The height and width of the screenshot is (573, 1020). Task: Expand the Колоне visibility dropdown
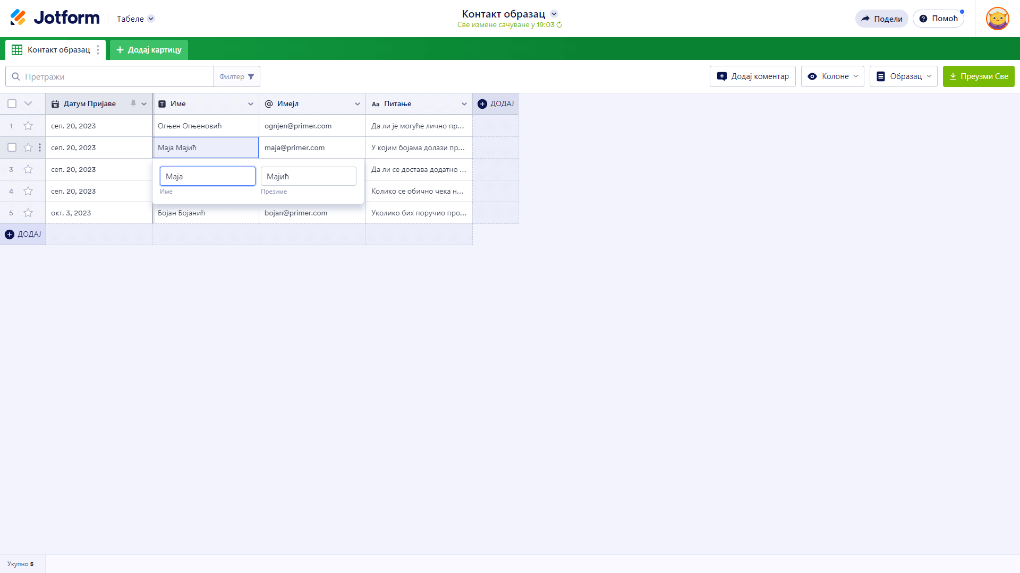[832, 76]
